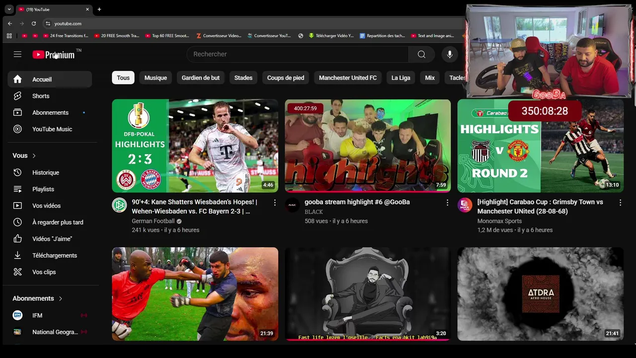This screenshot has width=636, height=358.
Task: Open YouTube Music in sidebar
Action: 50,129
